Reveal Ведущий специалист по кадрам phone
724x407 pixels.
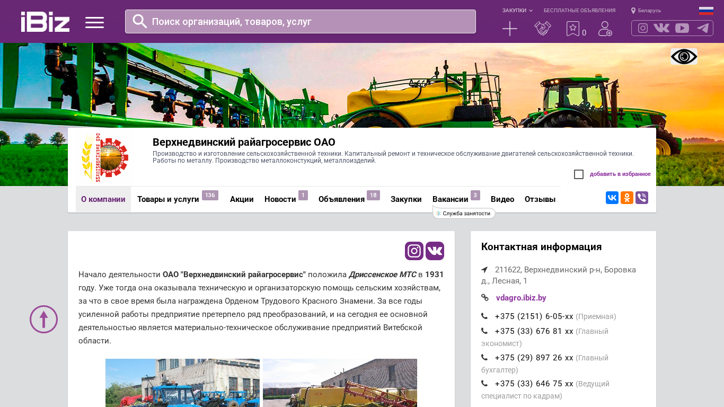point(534,384)
